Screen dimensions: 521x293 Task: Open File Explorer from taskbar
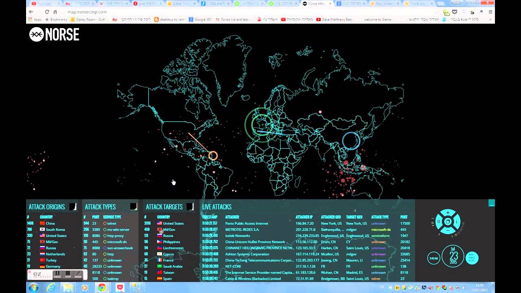coord(68,288)
